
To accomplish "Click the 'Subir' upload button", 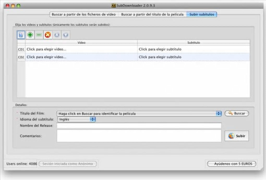I will (237, 136).
